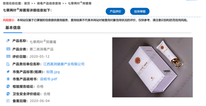Click the pill icon beside 产品名称
The image size is (206, 106).
(x=8, y=41)
